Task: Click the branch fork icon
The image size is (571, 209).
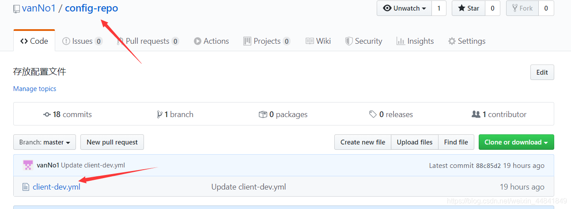Action: (159, 114)
